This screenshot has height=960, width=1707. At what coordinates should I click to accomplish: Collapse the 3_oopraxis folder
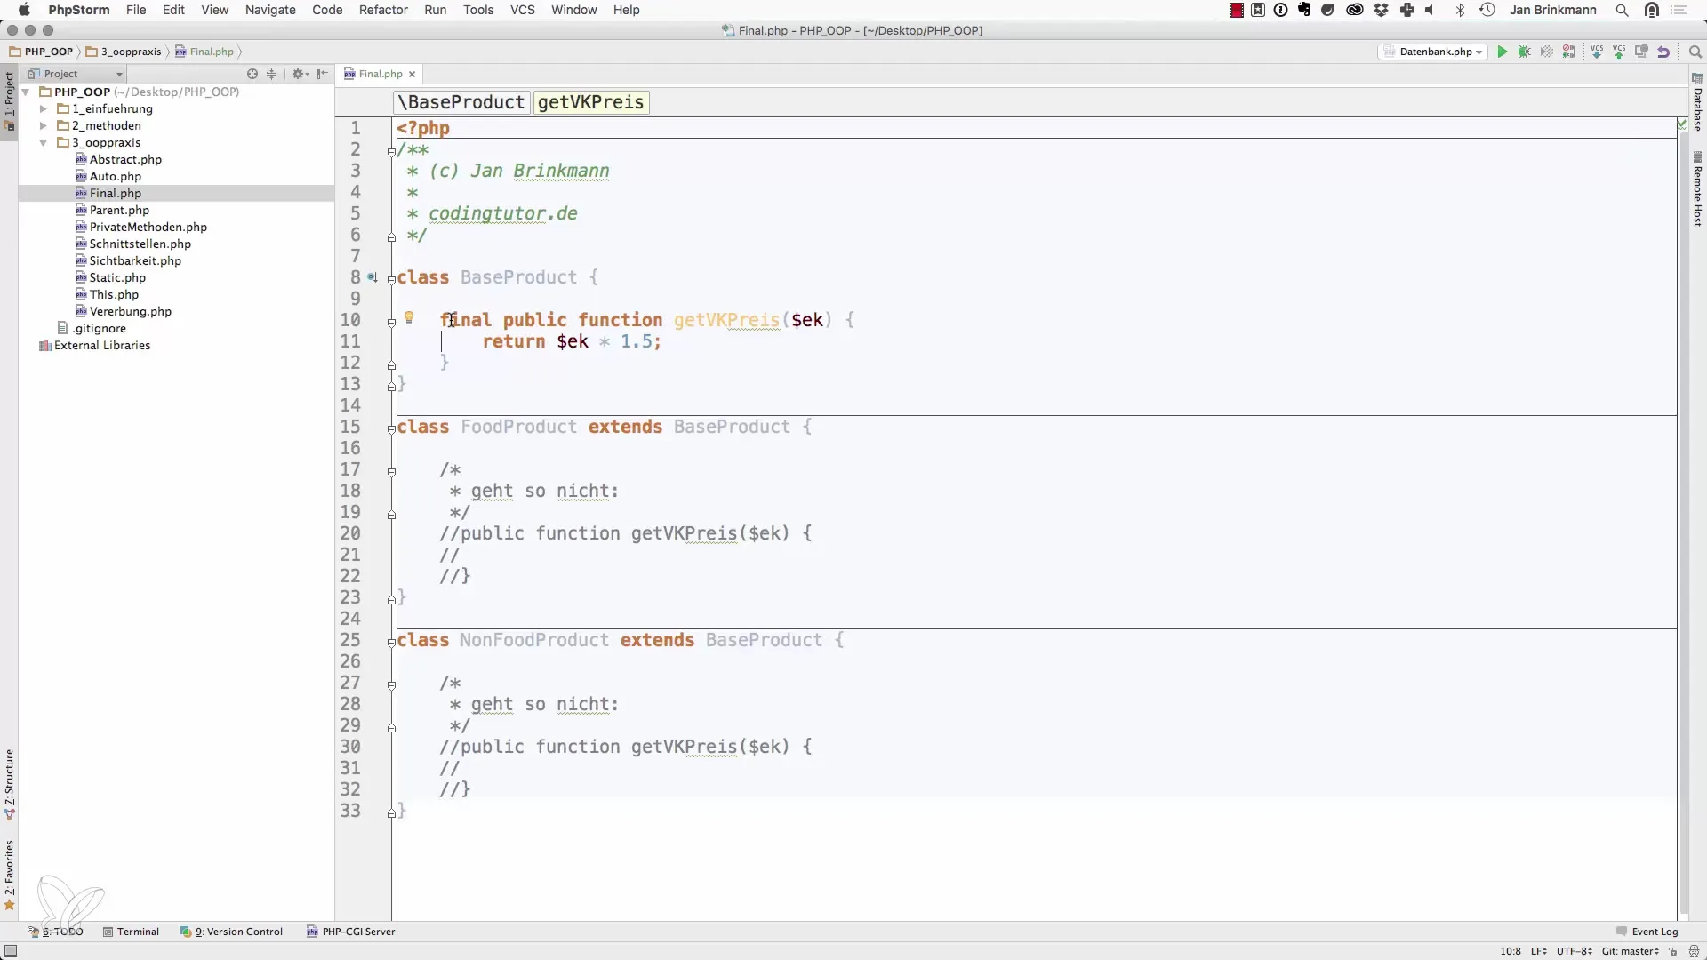click(x=43, y=142)
